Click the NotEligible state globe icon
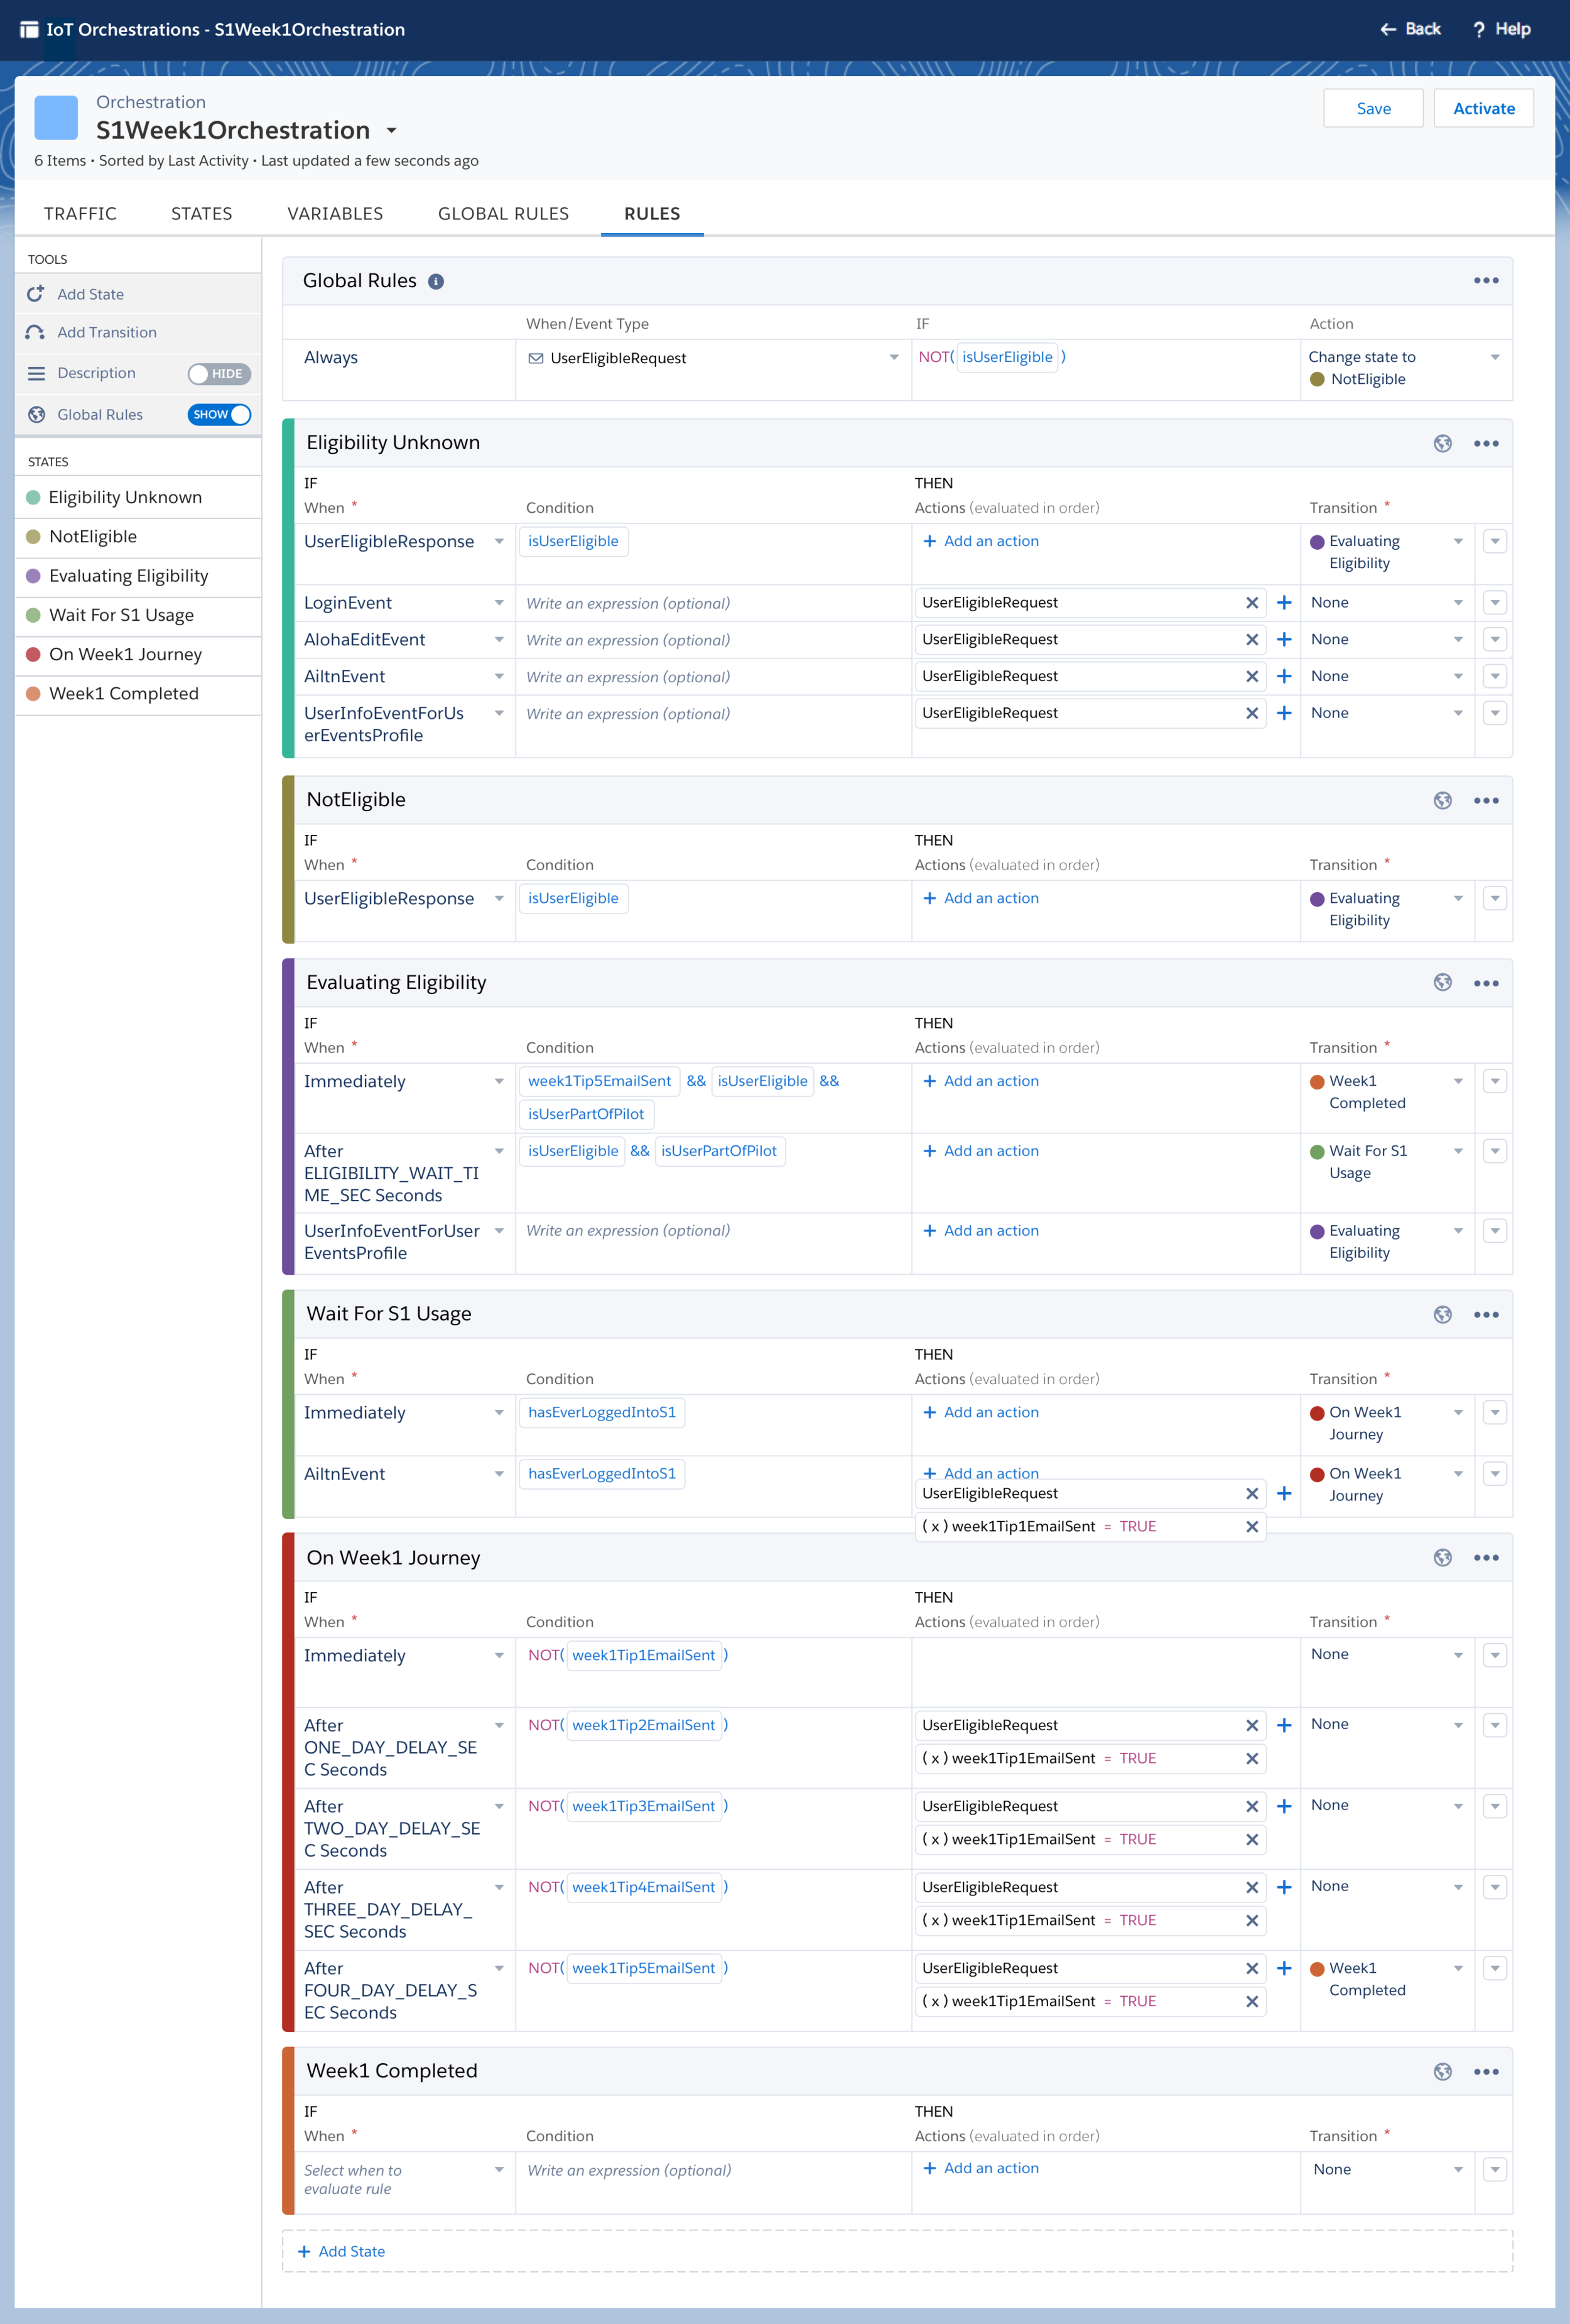This screenshot has height=2324, width=1570. point(1442,800)
